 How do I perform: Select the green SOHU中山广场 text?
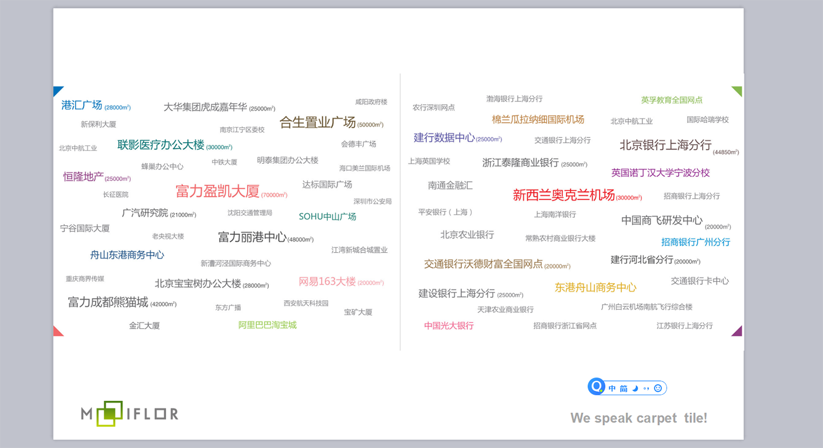click(327, 217)
